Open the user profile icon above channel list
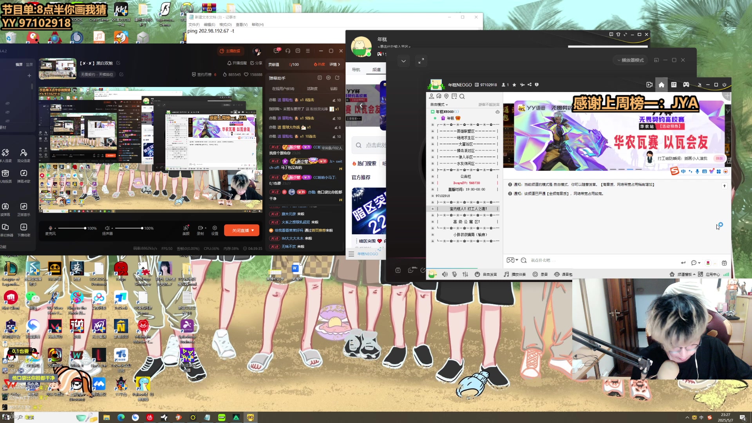Screen dimensions: 752x423 coord(431,96)
